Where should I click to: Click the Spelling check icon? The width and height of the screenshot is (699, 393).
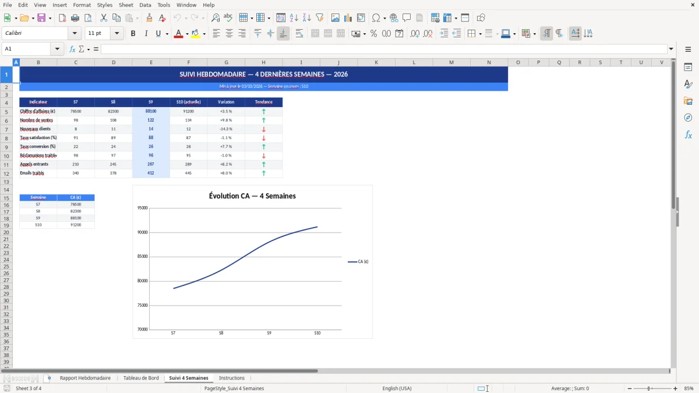[x=228, y=17]
